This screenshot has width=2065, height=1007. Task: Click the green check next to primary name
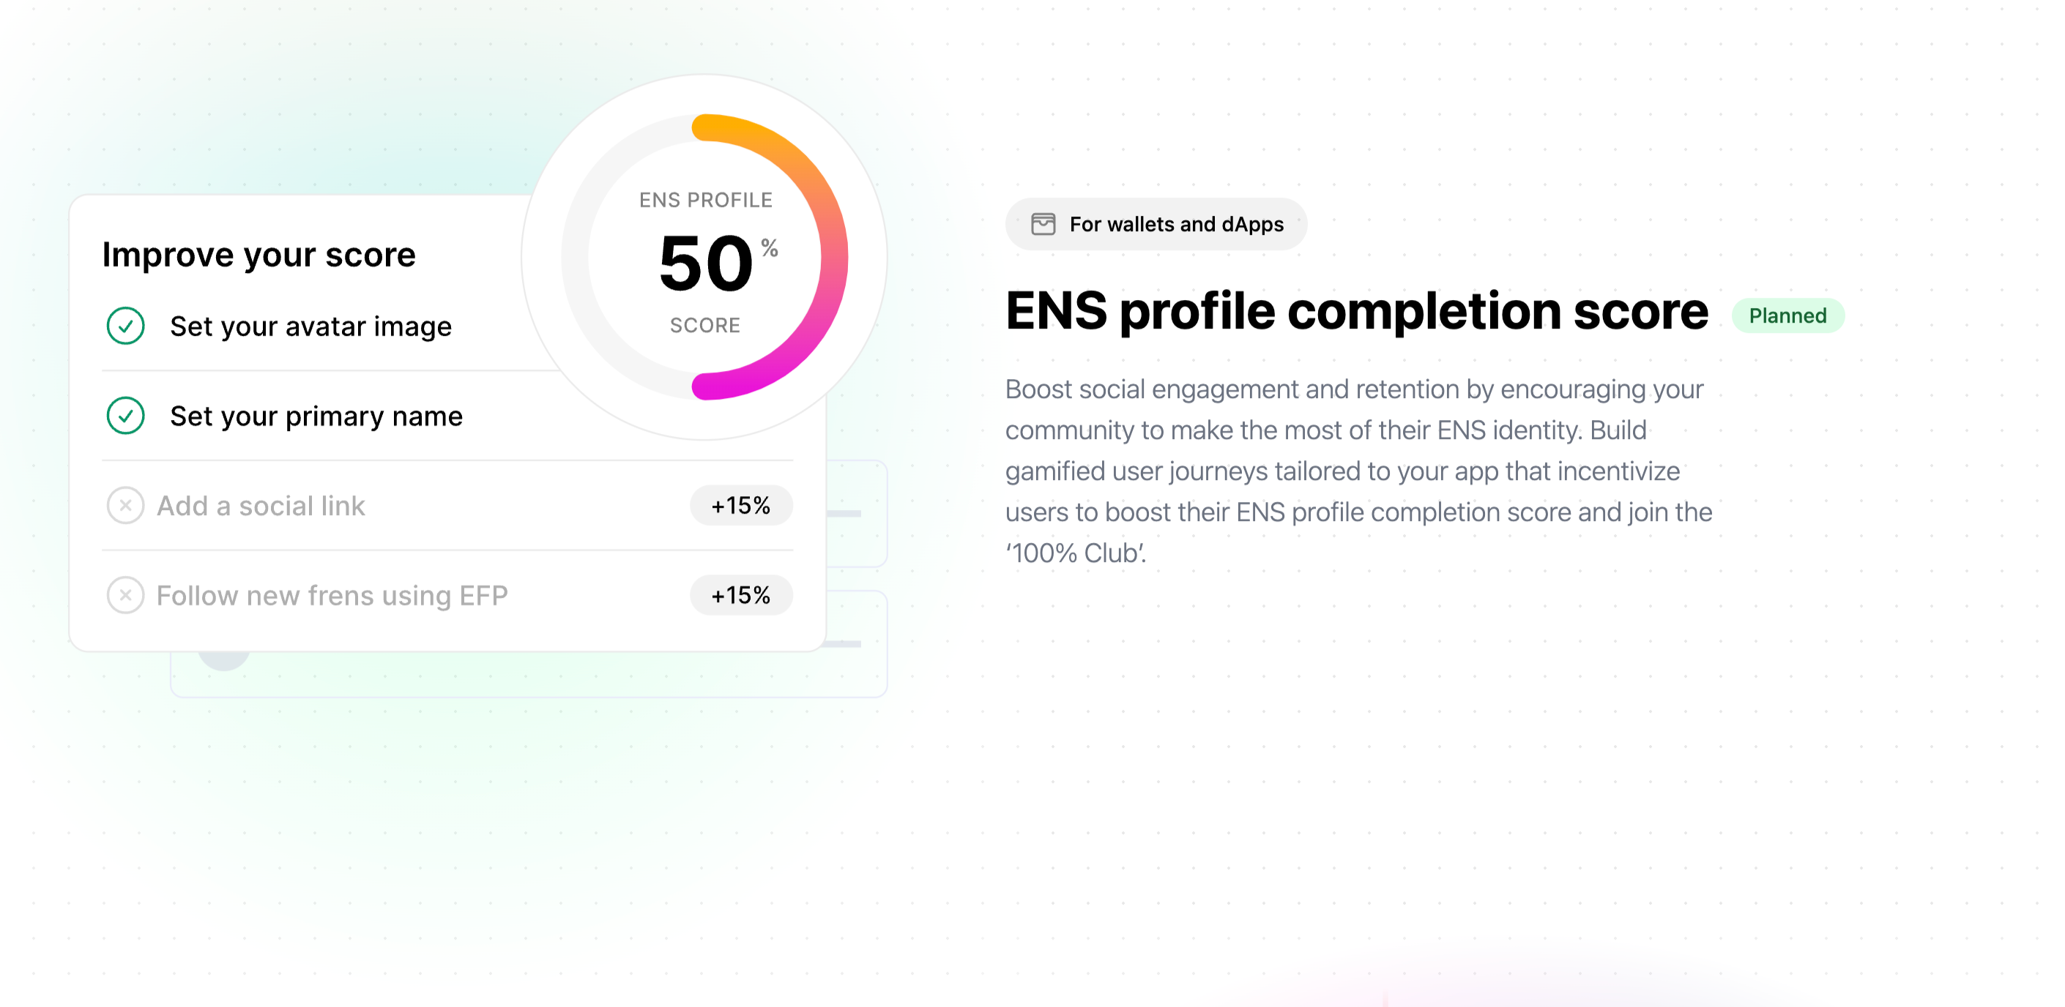click(125, 416)
